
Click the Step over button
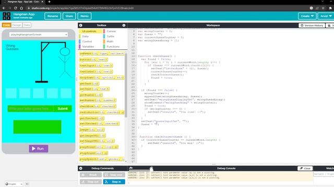click(x=114, y=175)
